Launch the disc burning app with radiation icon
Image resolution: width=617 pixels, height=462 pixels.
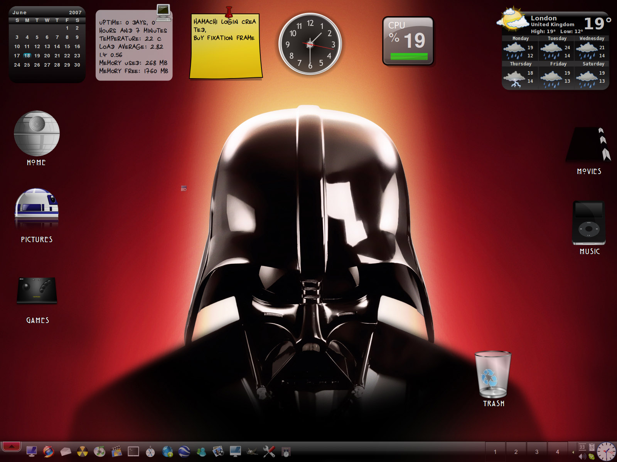83,451
